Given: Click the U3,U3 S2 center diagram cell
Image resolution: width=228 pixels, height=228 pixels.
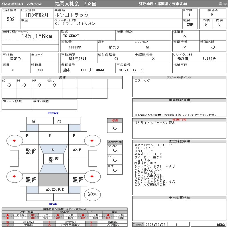Looking at the screenshot, I should (x=54, y=160).
